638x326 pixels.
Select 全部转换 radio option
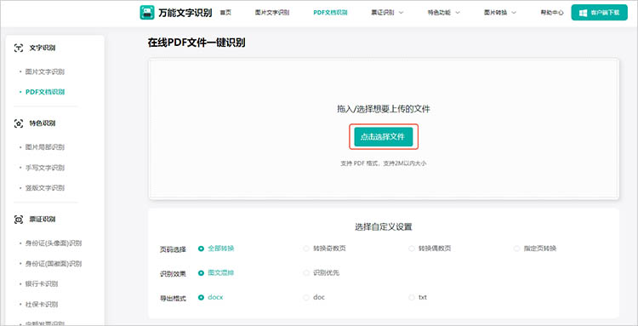(216, 249)
